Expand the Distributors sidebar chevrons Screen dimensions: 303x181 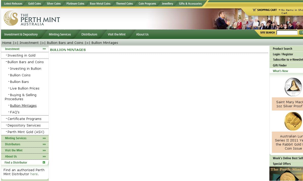(44, 144)
